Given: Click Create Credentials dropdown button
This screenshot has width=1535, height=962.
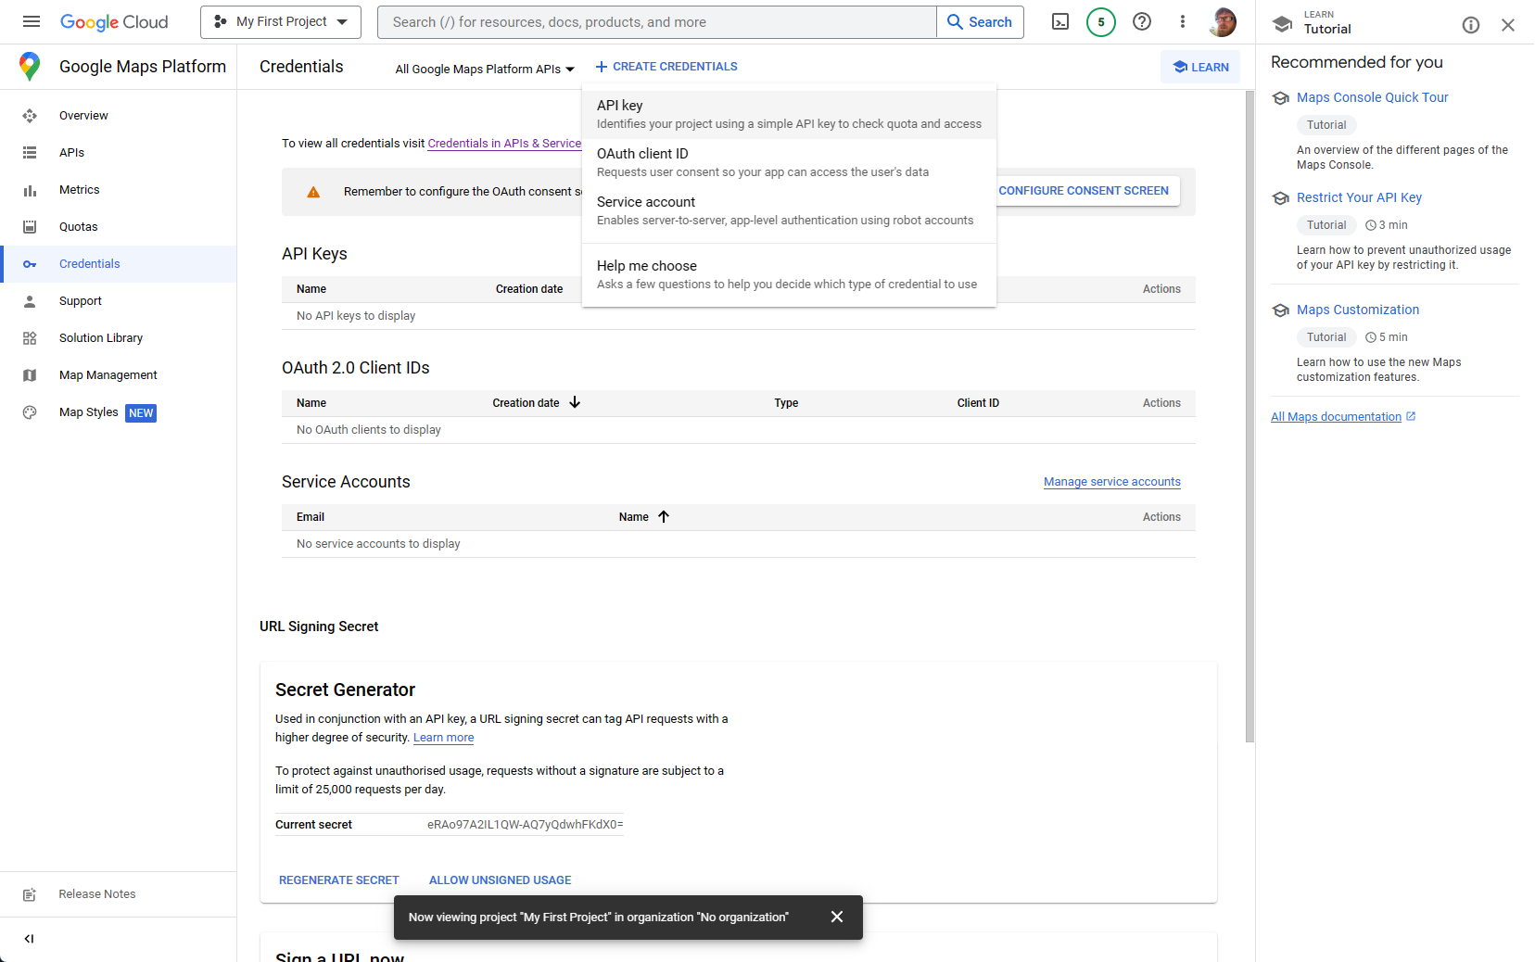Looking at the screenshot, I should 666,67.
